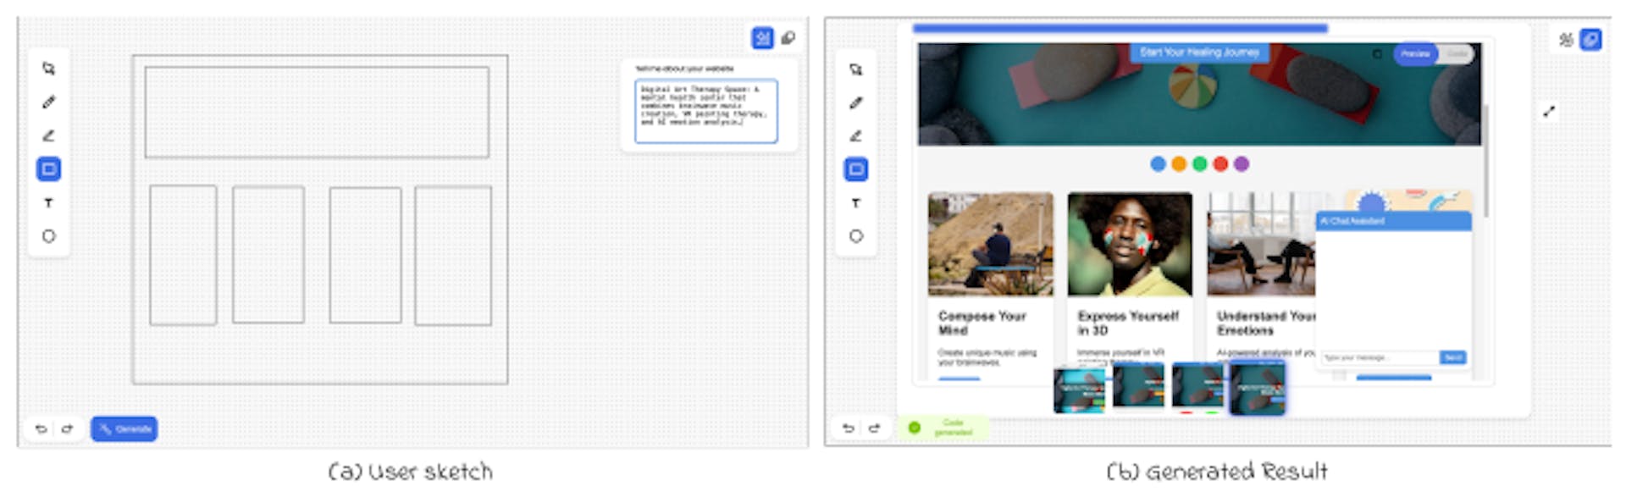Image resolution: width=1626 pixels, height=492 pixels.
Task: Click the website description text box
Action: (x=706, y=111)
